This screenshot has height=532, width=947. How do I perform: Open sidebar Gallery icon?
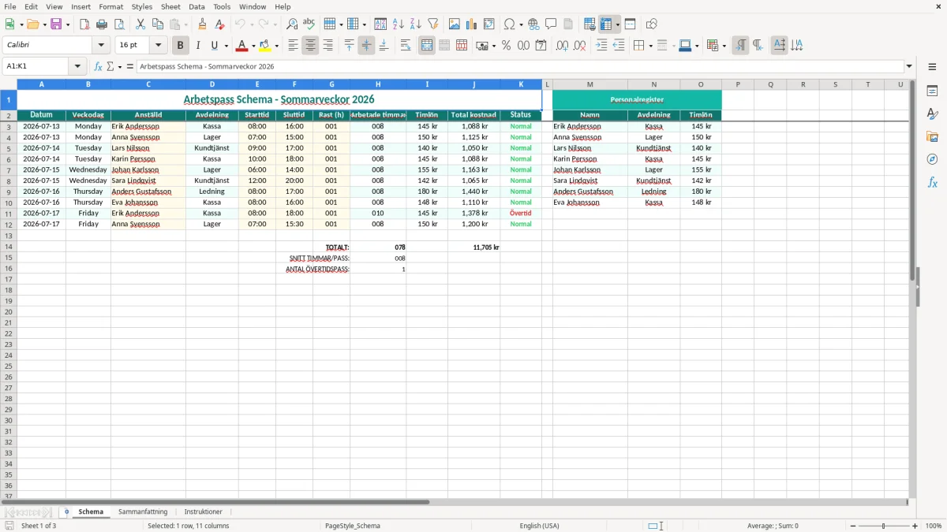pyautogui.click(x=932, y=136)
